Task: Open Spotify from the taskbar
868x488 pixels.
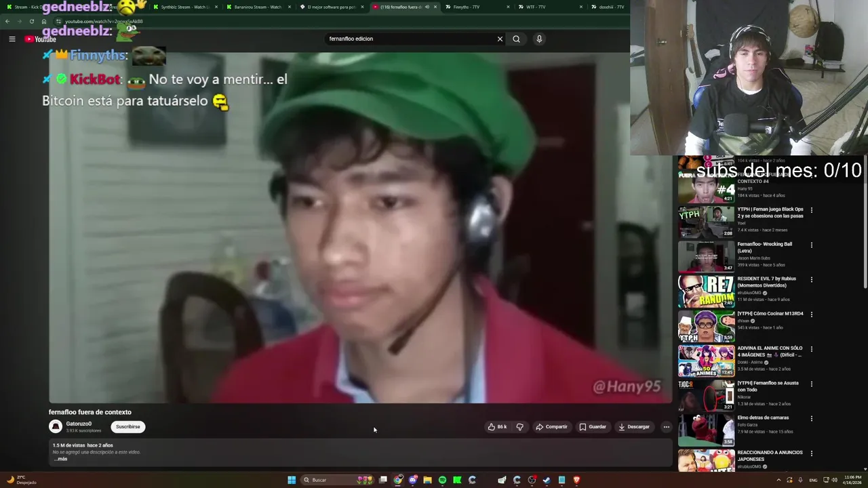Action: tap(442, 480)
